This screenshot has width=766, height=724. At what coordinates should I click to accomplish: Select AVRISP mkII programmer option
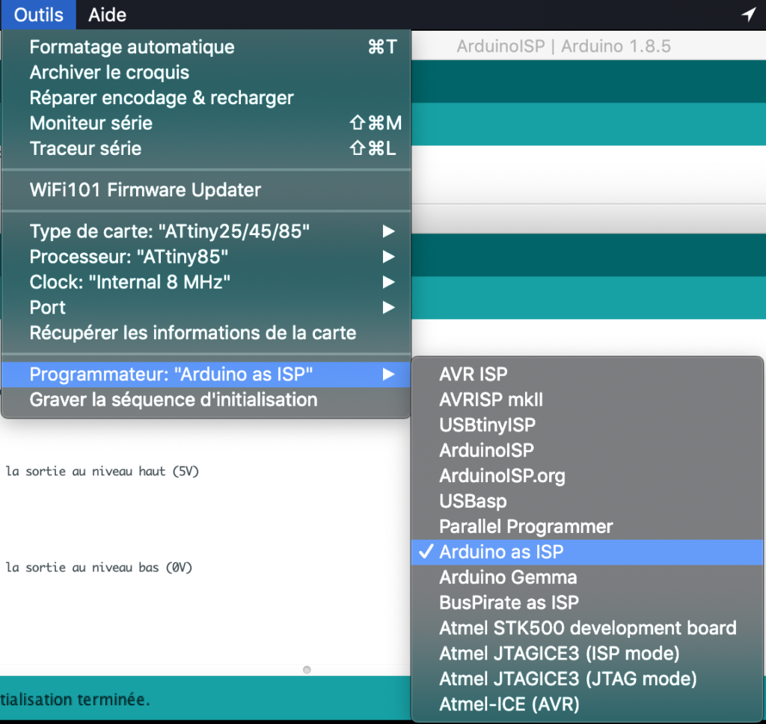tap(491, 400)
